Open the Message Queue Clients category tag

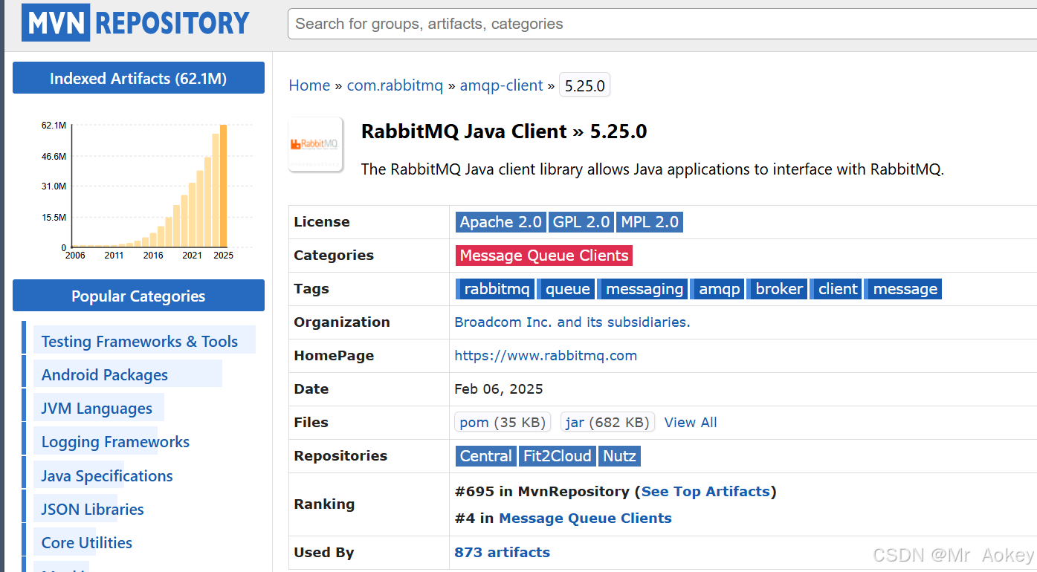(544, 256)
